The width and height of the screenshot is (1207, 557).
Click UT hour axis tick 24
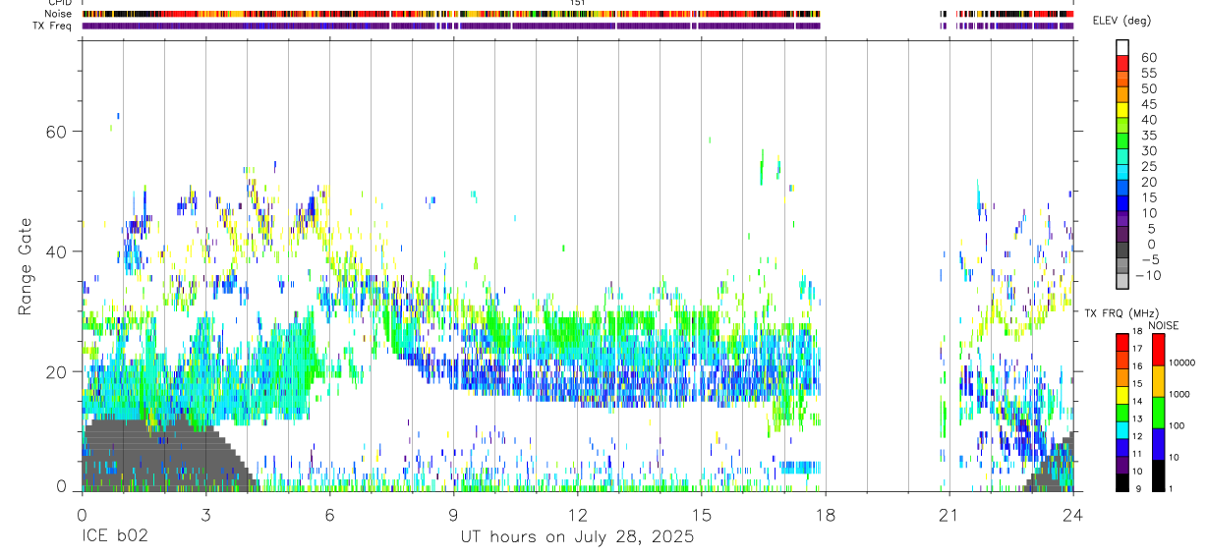point(1073,514)
